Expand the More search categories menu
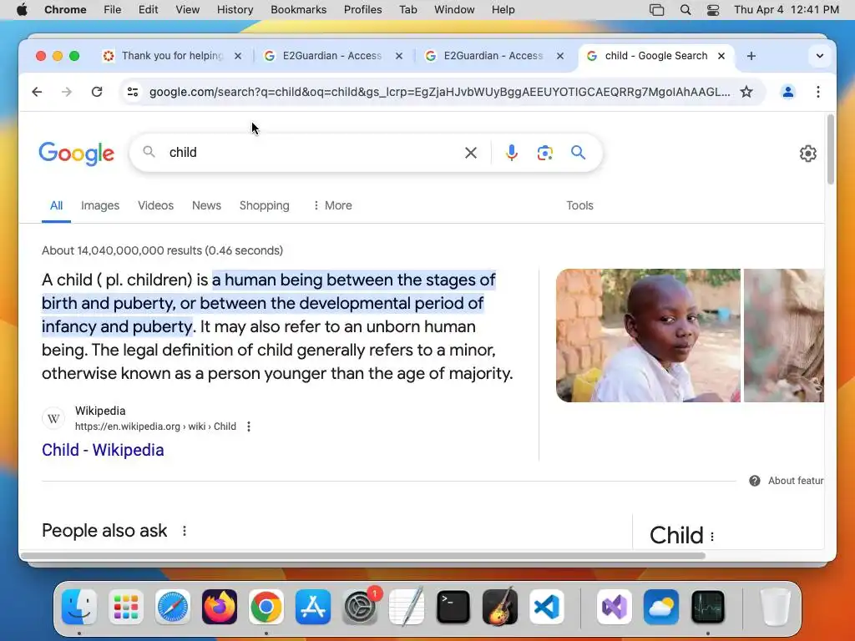This screenshot has width=855, height=641. tap(332, 205)
